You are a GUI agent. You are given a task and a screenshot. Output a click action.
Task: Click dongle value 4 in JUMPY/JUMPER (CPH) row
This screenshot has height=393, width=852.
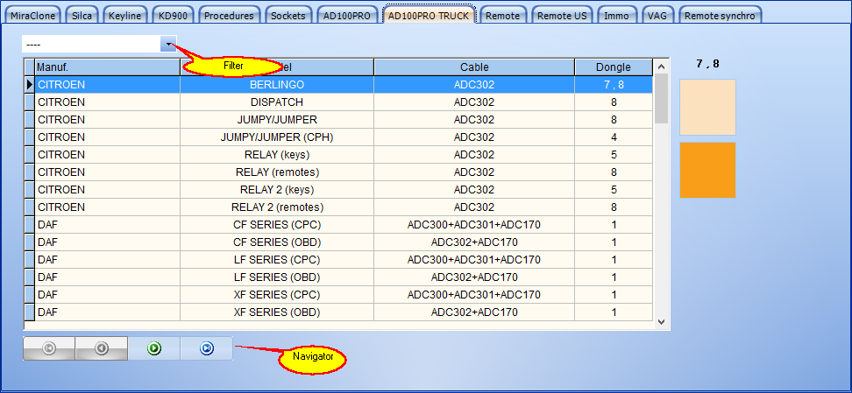click(614, 137)
